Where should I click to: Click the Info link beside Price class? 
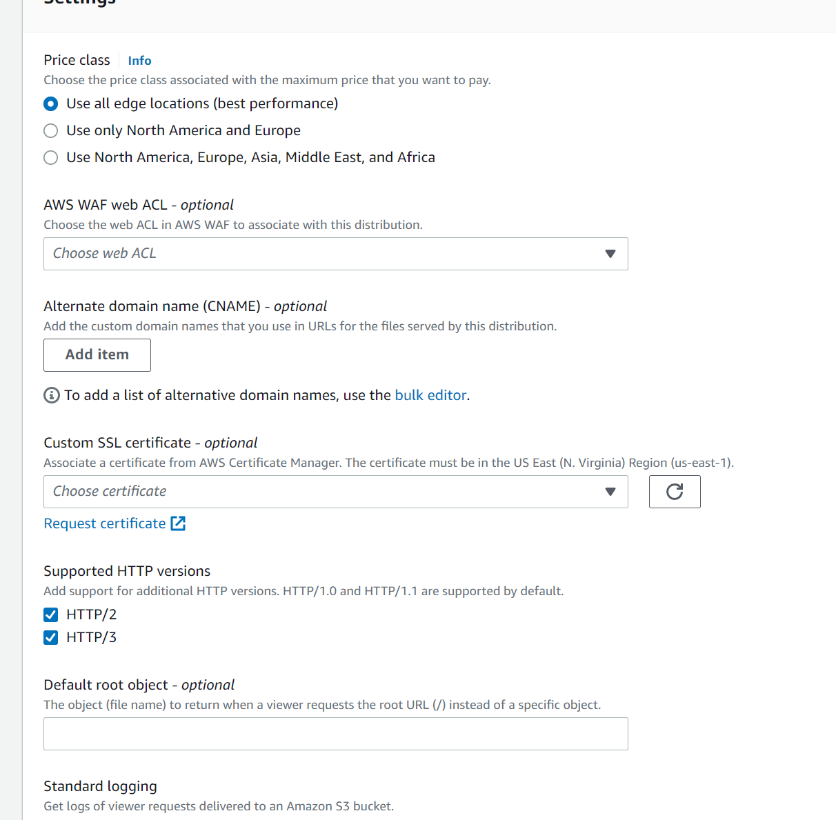click(x=139, y=60)
